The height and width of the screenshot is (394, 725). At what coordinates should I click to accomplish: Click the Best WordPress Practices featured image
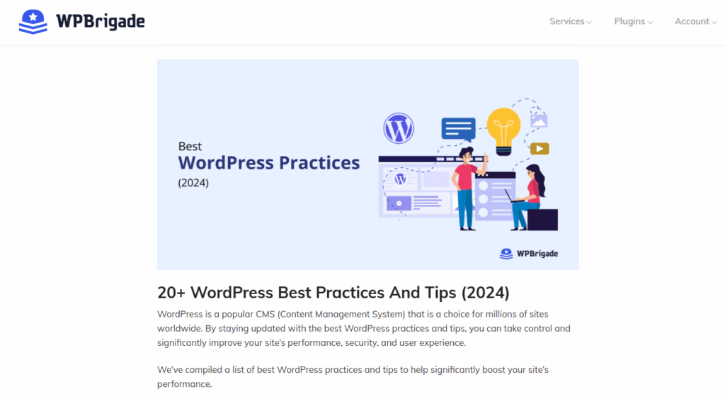(x=367, y=164)
